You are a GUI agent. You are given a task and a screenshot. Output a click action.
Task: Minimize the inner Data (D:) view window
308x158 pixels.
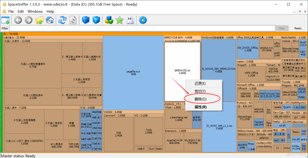point(295,12)
